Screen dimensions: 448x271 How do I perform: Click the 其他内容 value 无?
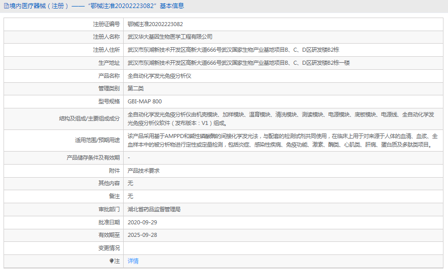pyautogui.click(x=130, y=183)
